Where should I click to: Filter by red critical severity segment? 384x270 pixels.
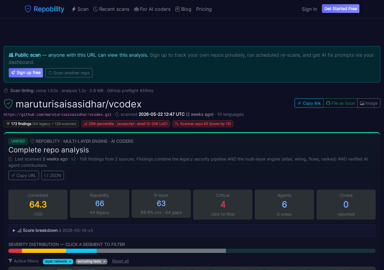15,251
